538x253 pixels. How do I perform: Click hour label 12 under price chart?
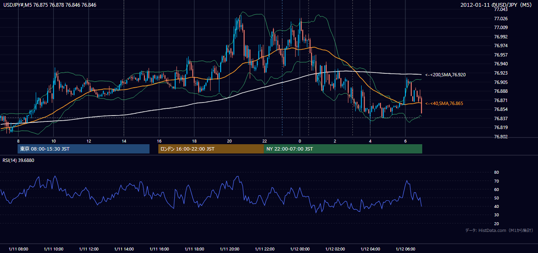tap(88, 141)
